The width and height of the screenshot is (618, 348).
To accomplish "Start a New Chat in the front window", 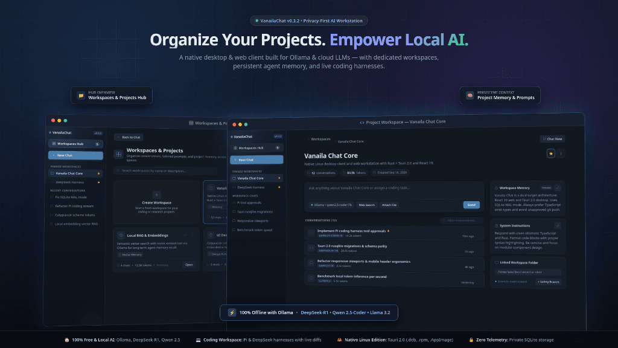I will click(x=256, y=159).
